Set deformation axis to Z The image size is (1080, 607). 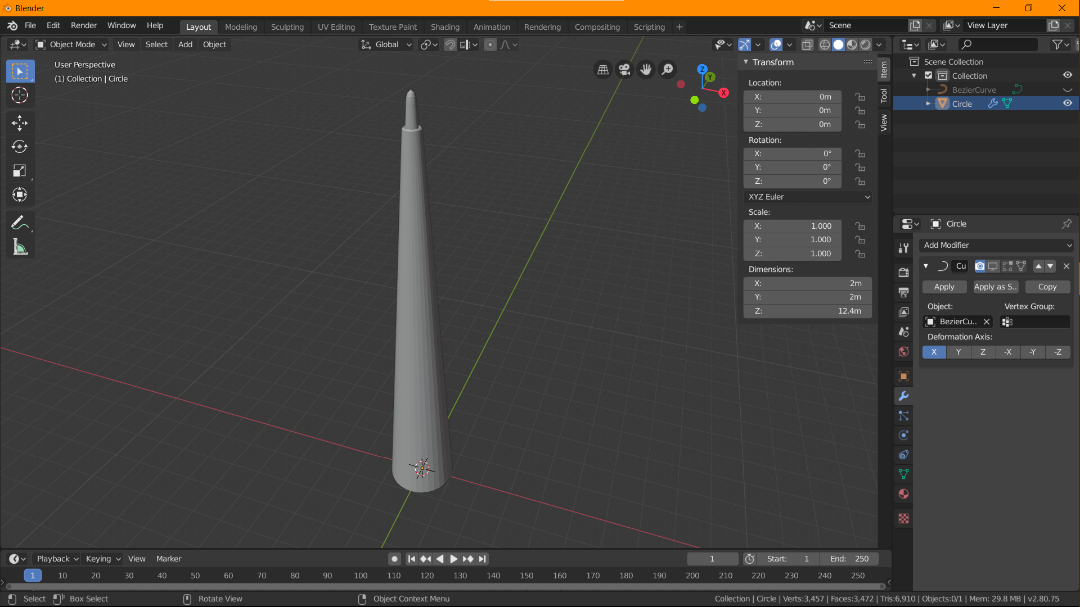pos(983,352)
